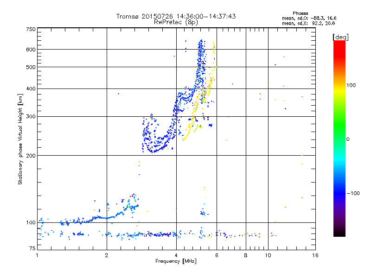Click x-axis tick label '8'
Screen dimensions: 371x278
tap(246, 255)
